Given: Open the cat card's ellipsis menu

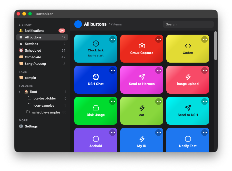Looking at the screenshot, I should coord(158,102).
